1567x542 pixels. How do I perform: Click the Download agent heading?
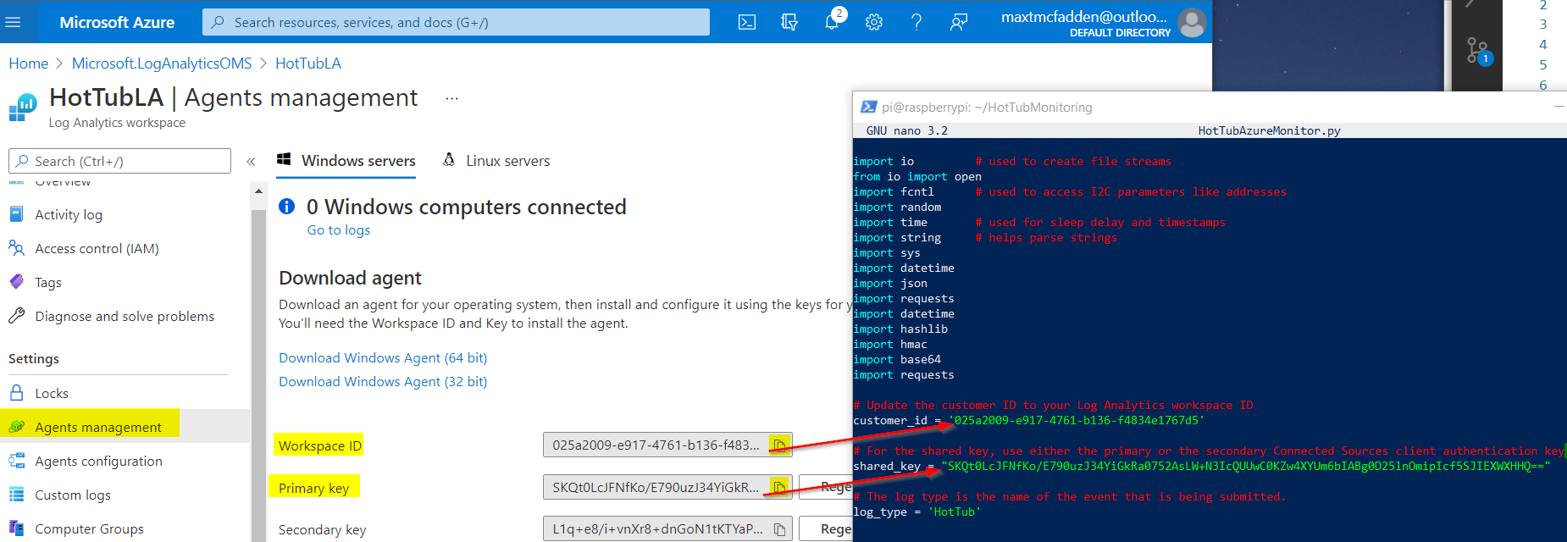[350, 278]
